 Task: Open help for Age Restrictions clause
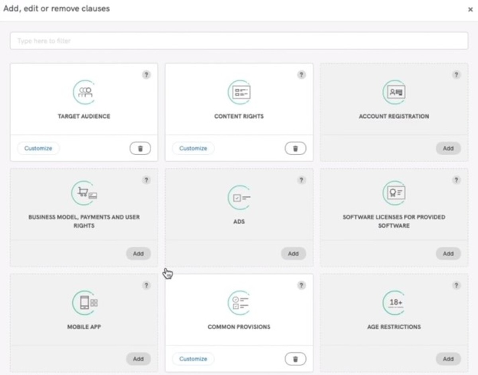pos(456,285)
